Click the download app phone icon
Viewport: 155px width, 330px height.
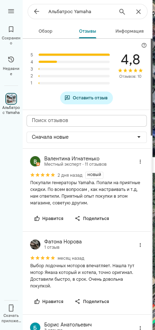[x=11, y=308]
